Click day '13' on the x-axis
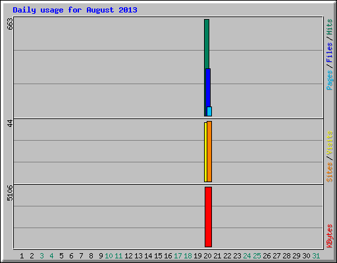Screen dimensions: 337x263 (x=138, y=256)
